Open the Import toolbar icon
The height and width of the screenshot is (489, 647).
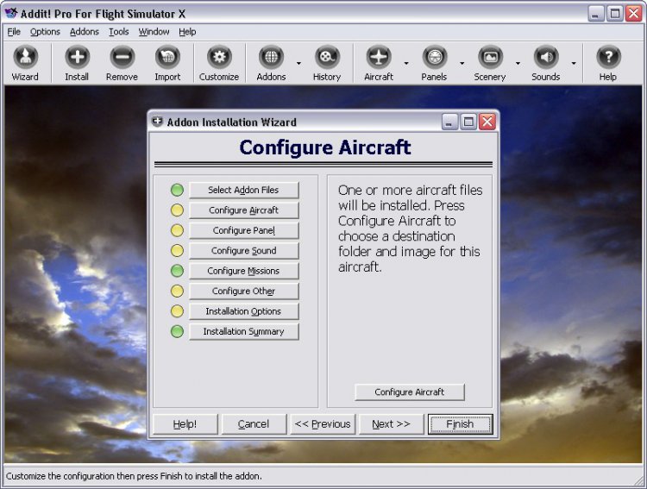[167, 57]
